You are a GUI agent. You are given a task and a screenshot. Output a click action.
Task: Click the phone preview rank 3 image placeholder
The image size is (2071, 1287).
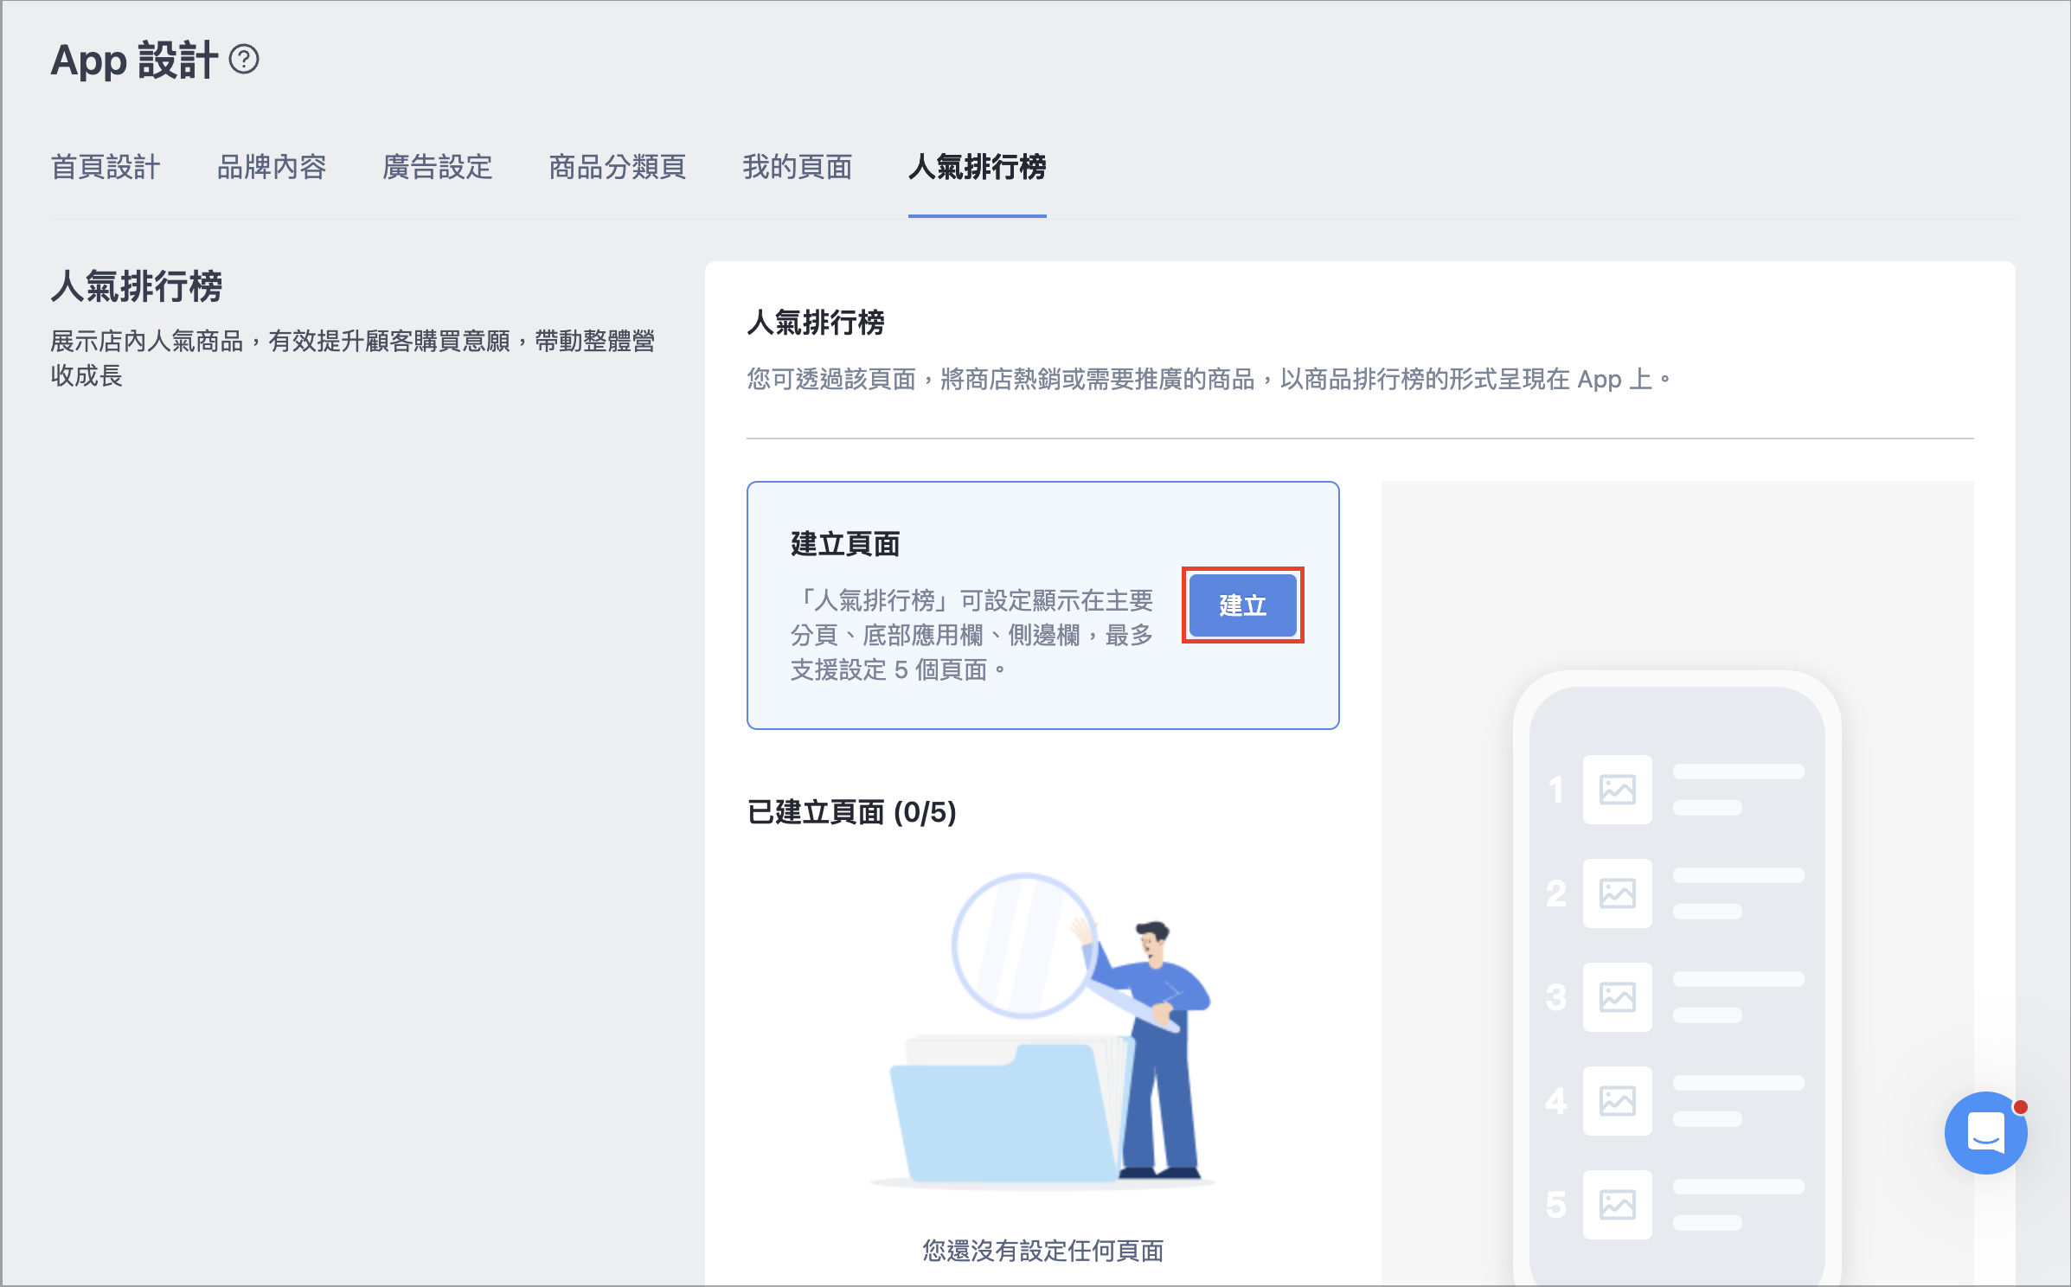point(1618,997)
